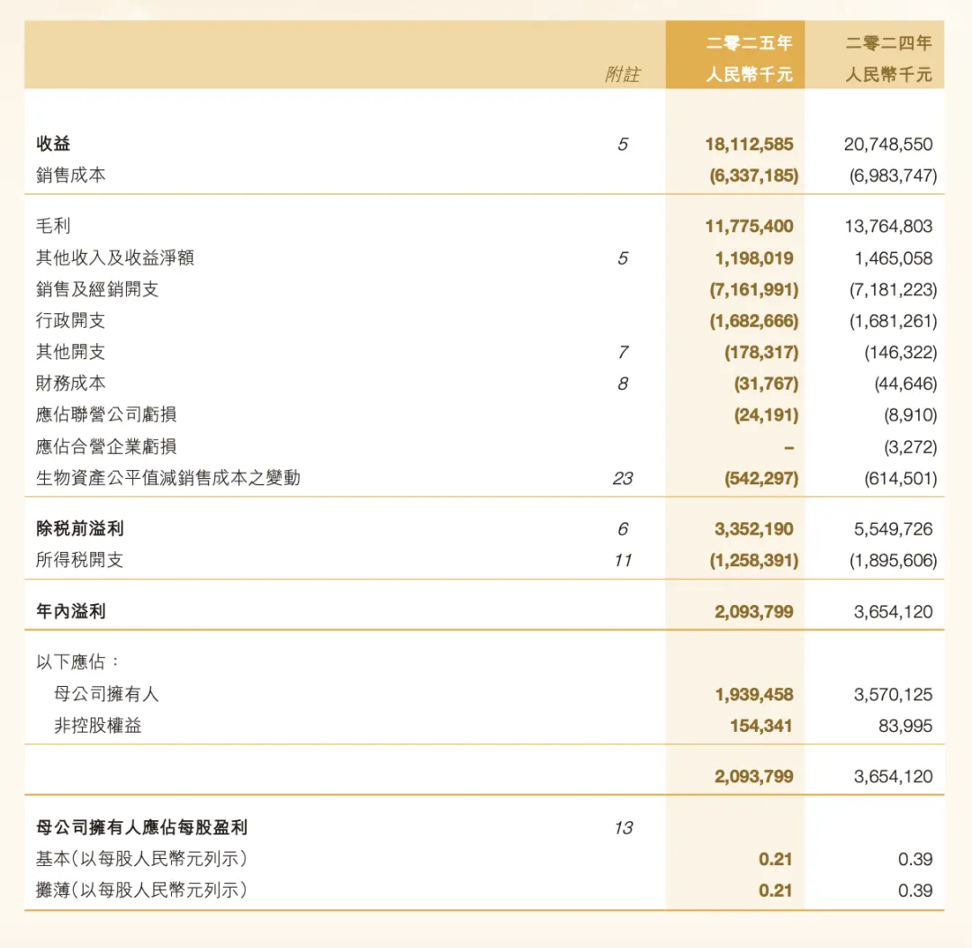Click note number 13 for 每股盈利
The height and width of the screenshot is (948, 972).
click(623, 827)
